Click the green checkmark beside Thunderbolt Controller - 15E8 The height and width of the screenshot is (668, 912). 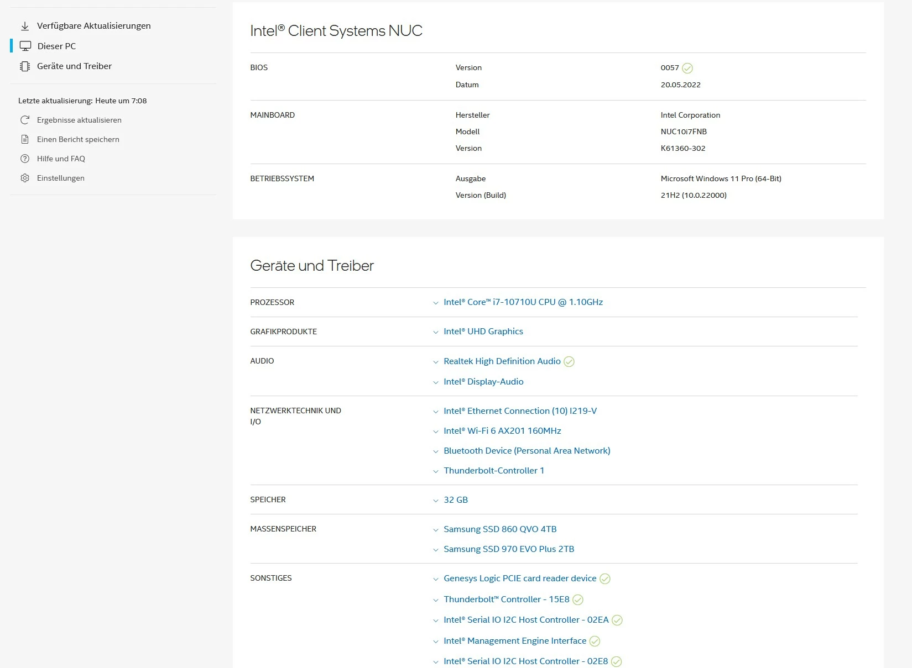578,600
